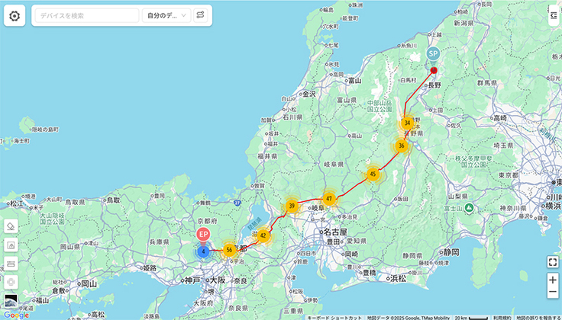Viewport: 562px width, 320px height.
Task: Expand the cluster marker labeled 56
Action: coord(229,249)
